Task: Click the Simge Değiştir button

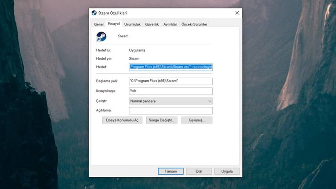Action: 162,120
